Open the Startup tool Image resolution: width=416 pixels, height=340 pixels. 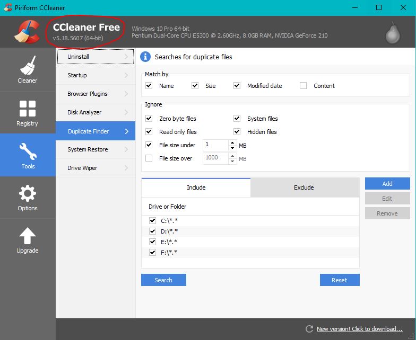coord(96,75)
